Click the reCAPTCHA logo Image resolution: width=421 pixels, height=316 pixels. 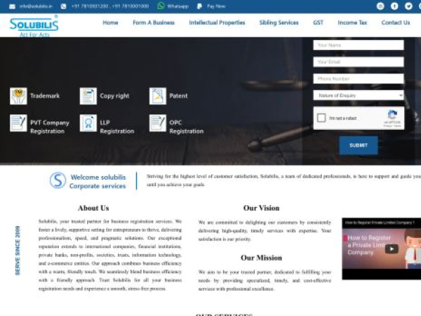click(392, 115)
